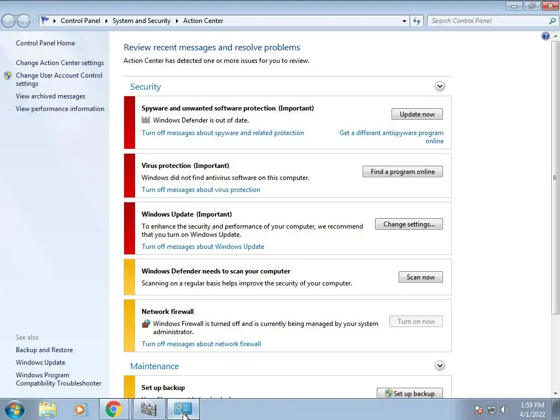Turn off messages about network firewall

[x=201, y=344]
